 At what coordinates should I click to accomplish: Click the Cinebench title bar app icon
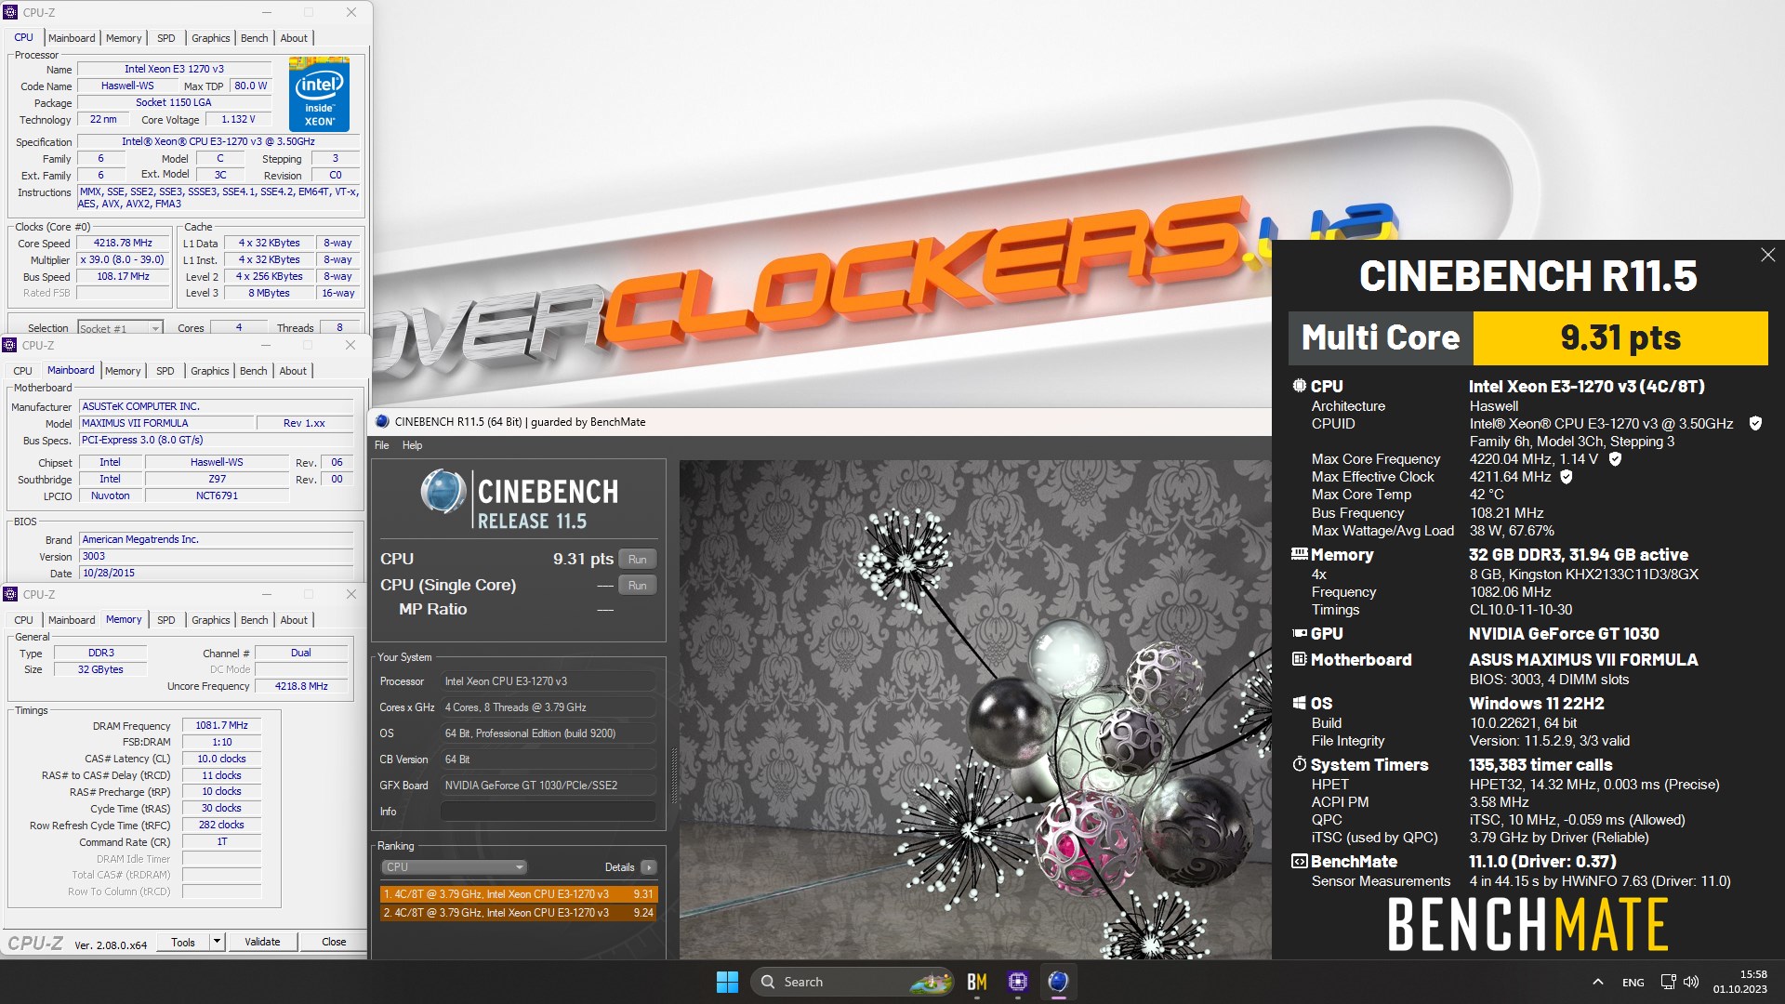pyautogui.click(x=382, y=421)
